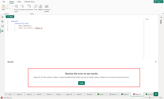Viewport: 164px width, 99px height.
Task: Adjust the zoom slider handle
Action: 150,98
